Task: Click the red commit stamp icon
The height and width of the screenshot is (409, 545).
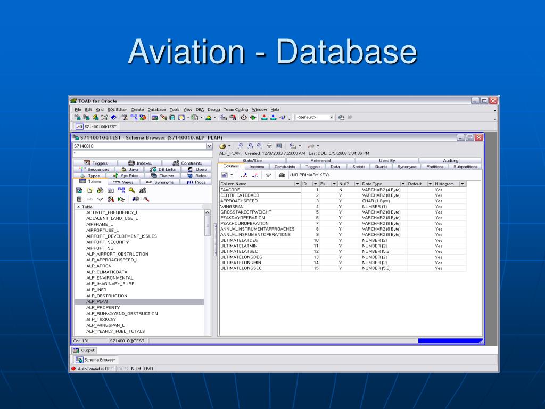Action: coord(265,118)
